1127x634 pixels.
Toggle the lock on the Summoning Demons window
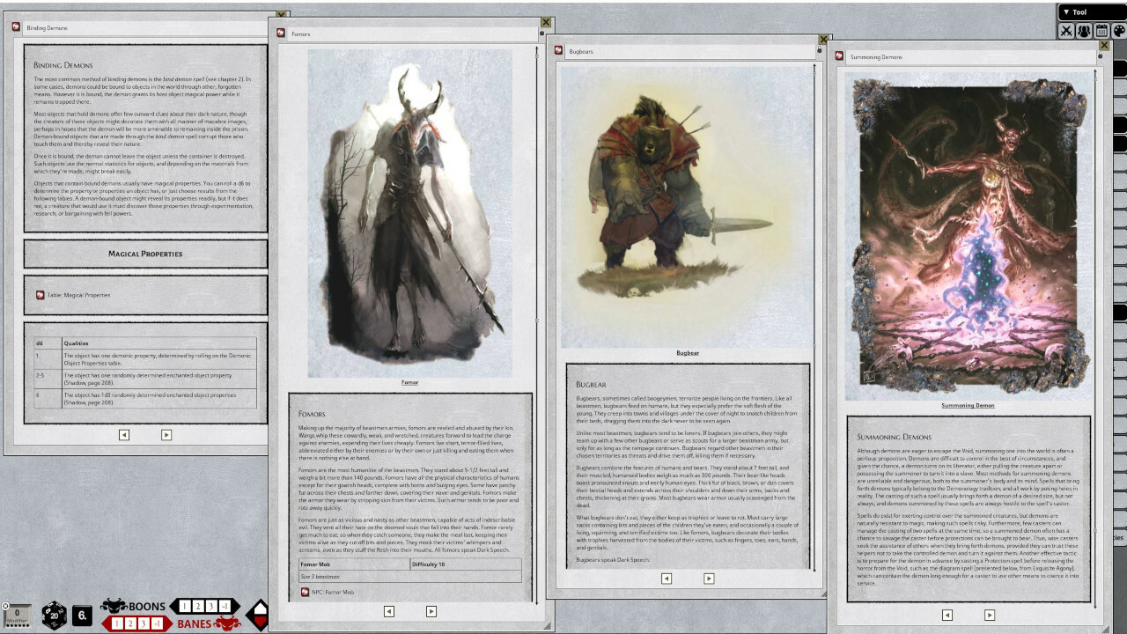point(1100,55)
